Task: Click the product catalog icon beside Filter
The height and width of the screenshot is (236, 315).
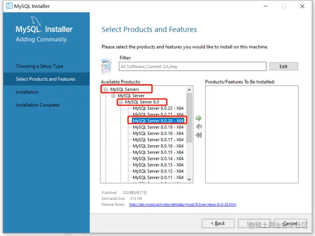Action: tap(107, 66)
